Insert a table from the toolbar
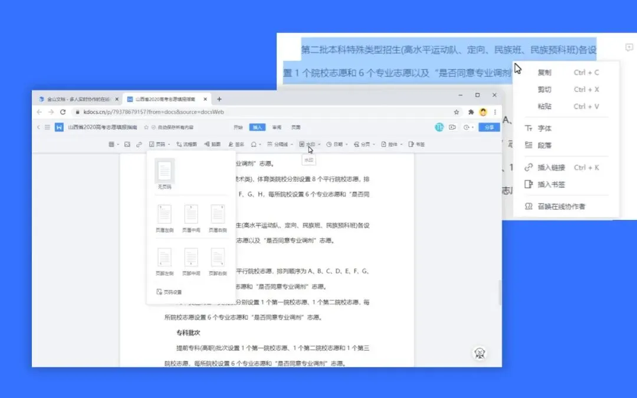The image size is (637, 398). tap(111, 144)
